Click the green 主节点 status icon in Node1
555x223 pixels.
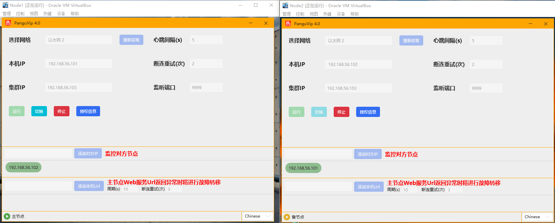(7, 216)
